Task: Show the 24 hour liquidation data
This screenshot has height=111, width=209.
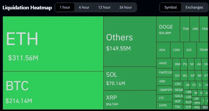Action: 126,7
